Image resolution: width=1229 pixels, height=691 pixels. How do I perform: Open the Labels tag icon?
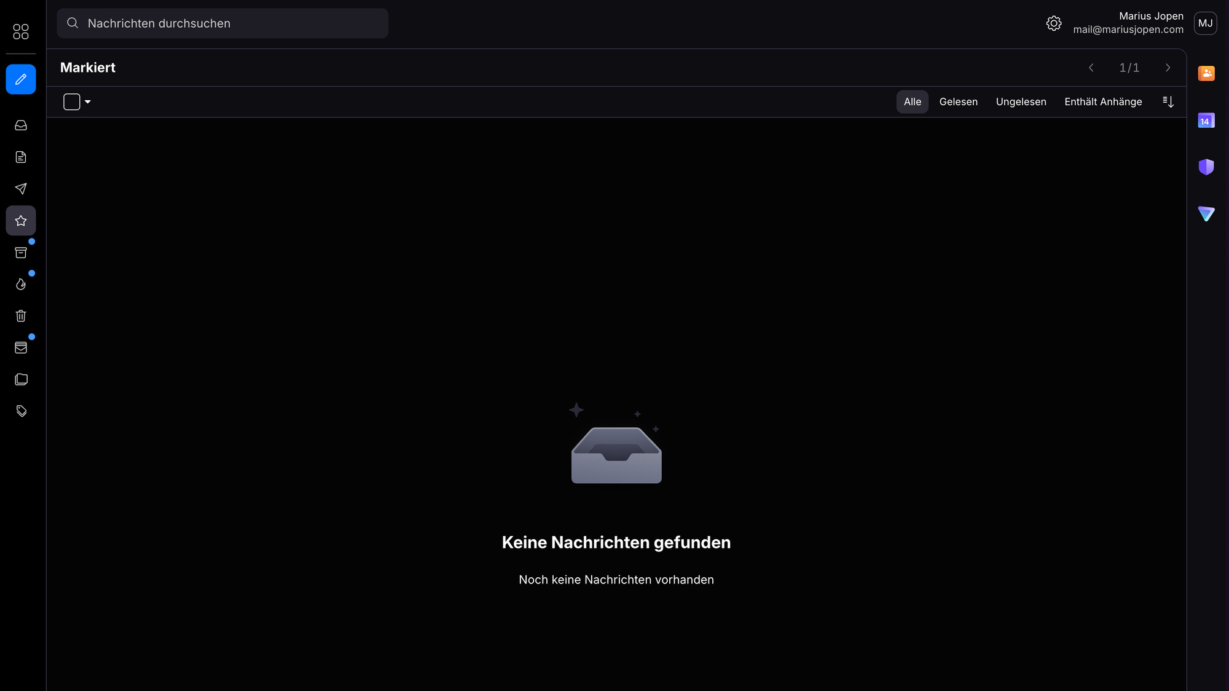(21, 411)
